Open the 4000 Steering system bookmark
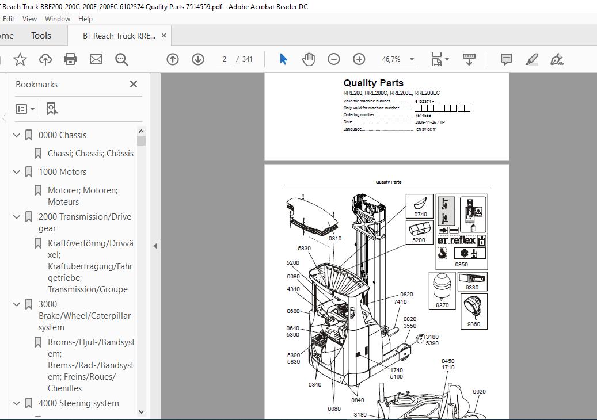 coord(78,403)
